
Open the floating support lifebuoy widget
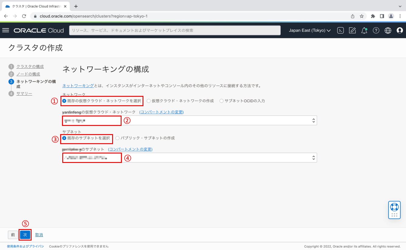click(x=394, y=209)
